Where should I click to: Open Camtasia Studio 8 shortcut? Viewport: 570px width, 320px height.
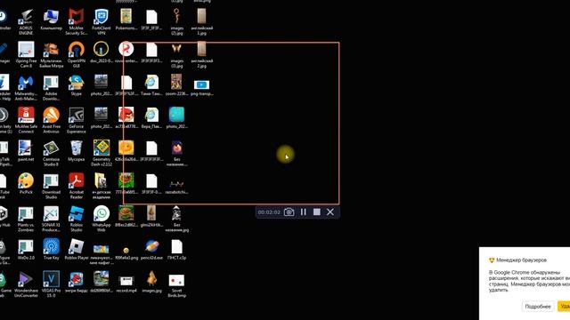point(51,154)
